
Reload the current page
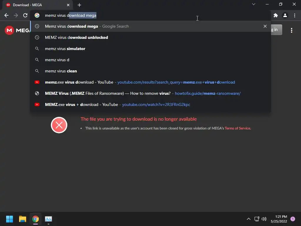(25, 15)
